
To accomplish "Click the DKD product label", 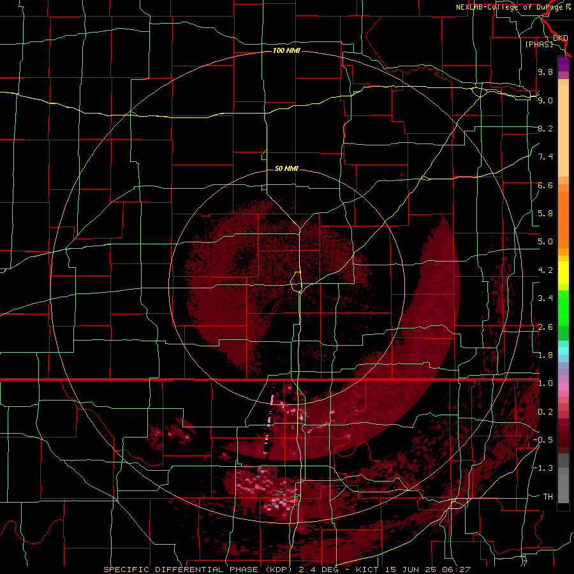I will [x=560, y=38].
